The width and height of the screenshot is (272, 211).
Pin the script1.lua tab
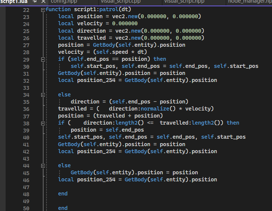[x=35, y=2]
